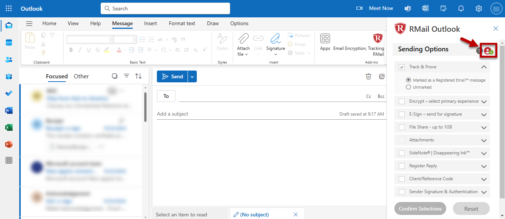Open the Send button dropdown arrow

pos(192,76)
